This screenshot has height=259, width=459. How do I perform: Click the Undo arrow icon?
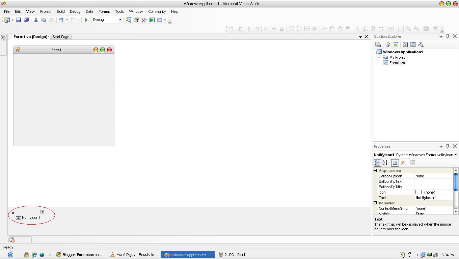(61, 20)
